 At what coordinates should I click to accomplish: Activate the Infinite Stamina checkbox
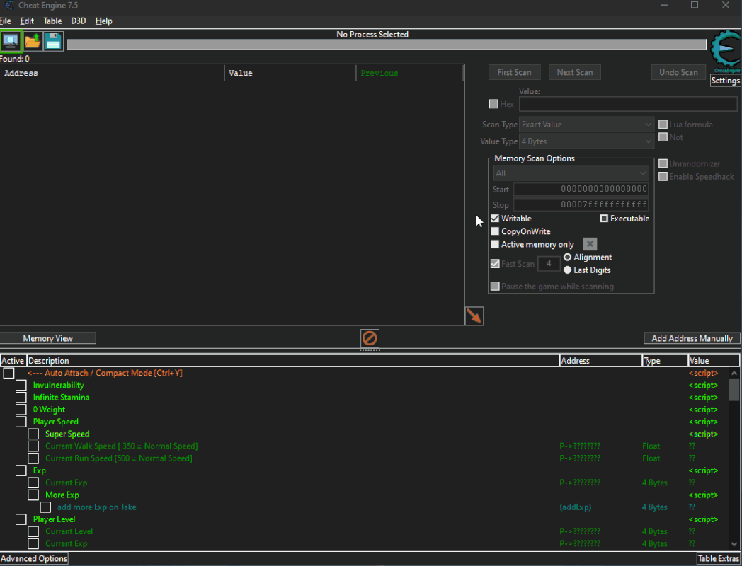(x=21, y=397)
